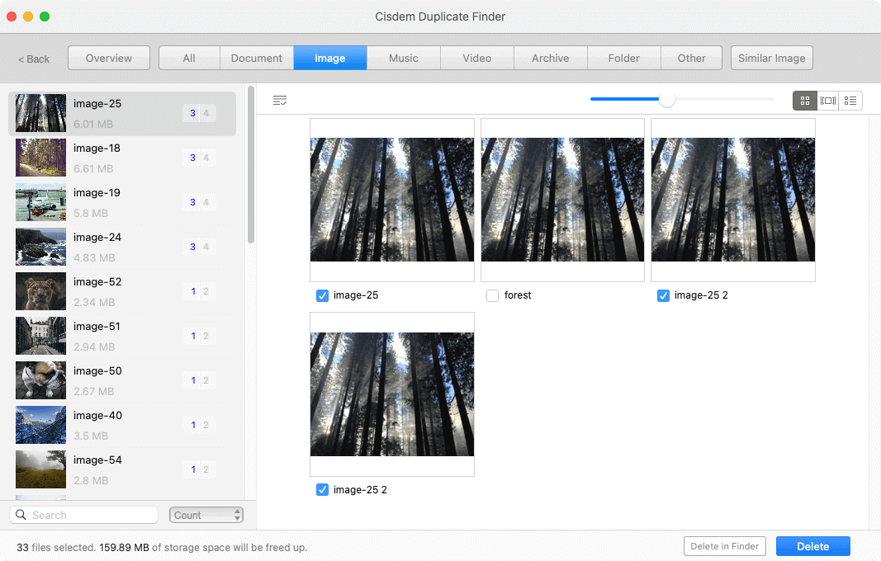Click the Delete button
Viewport: 881px width, 561px height.
click(x=812, y=545)
